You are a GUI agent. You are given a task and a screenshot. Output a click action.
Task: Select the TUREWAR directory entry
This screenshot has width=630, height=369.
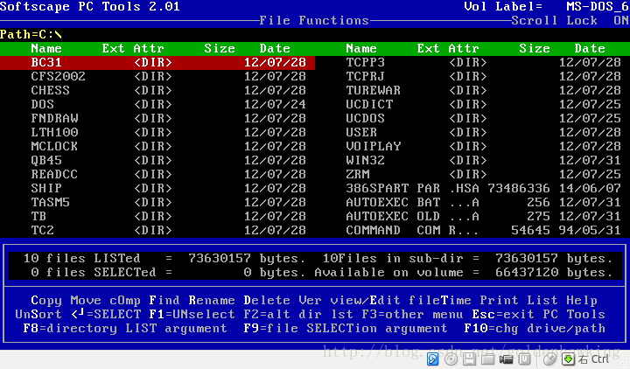click(x=483, y=90)
